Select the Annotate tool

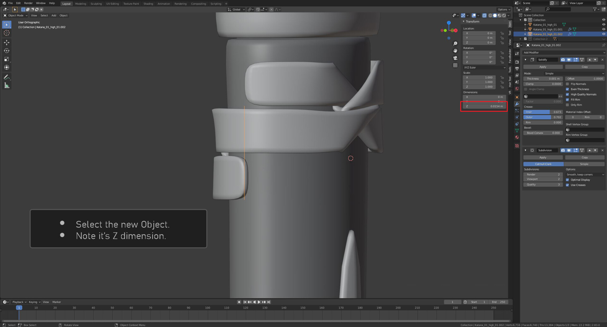[x=7, y=77]
